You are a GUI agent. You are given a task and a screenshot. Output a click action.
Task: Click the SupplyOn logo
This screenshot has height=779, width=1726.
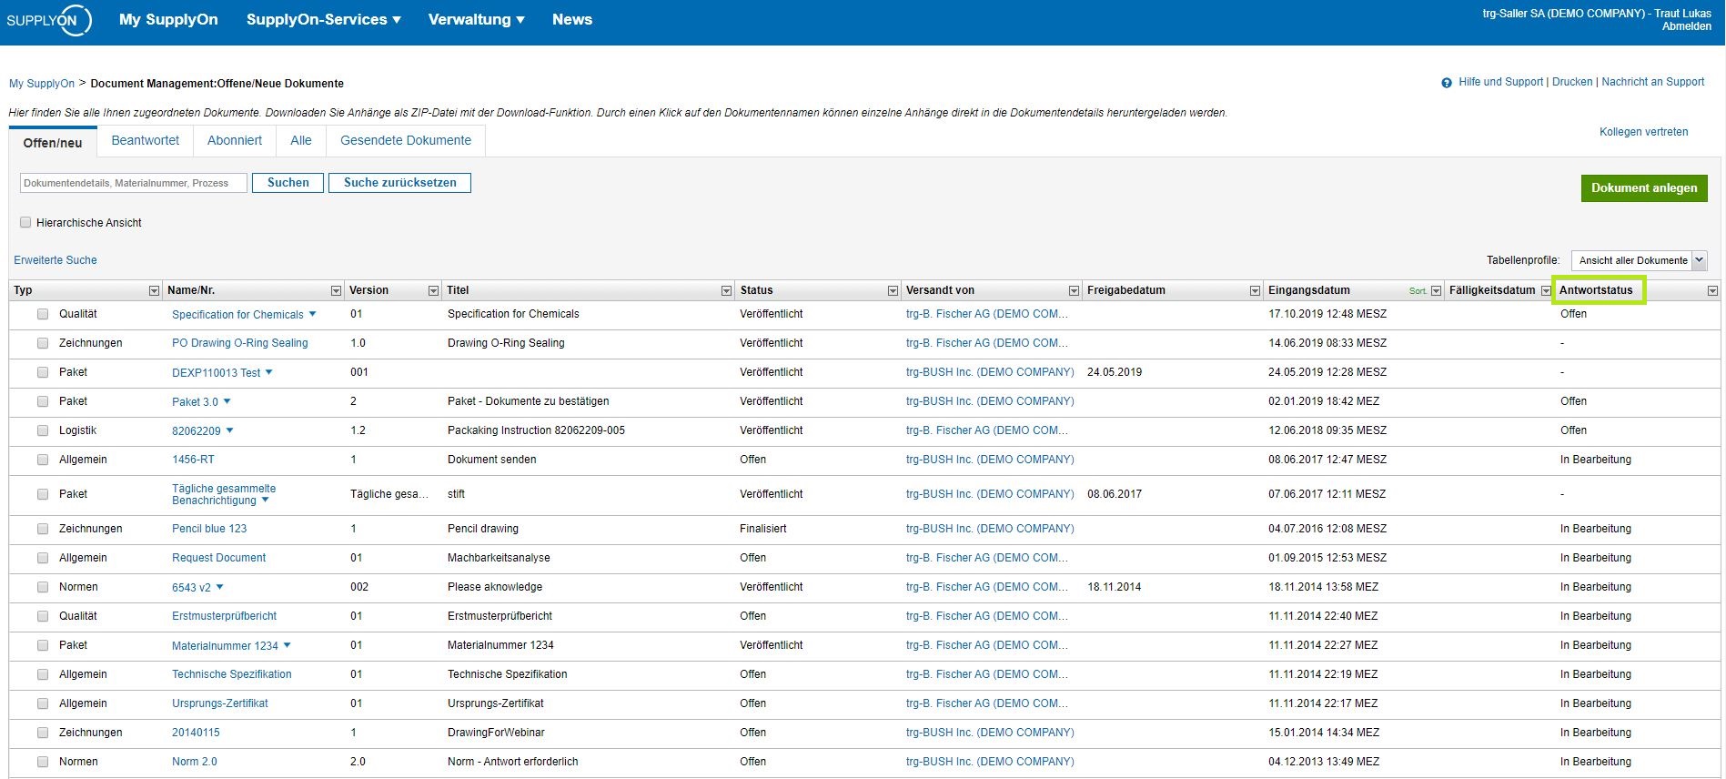click(x=48, y=20)
